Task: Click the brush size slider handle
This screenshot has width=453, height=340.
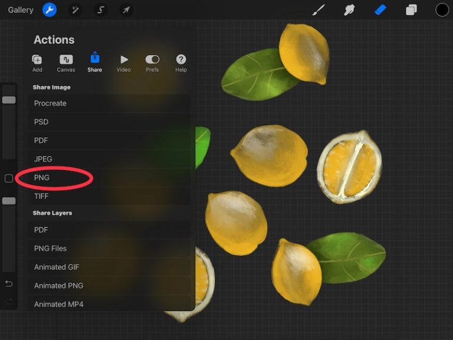Action: coord(9,100)
